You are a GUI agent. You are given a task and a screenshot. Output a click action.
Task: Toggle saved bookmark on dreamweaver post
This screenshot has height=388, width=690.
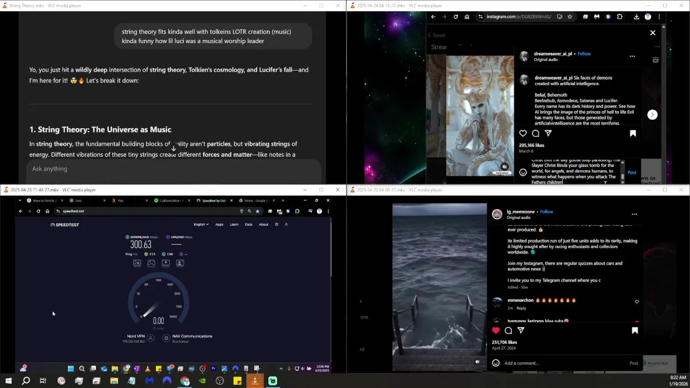tap(633, 133)
